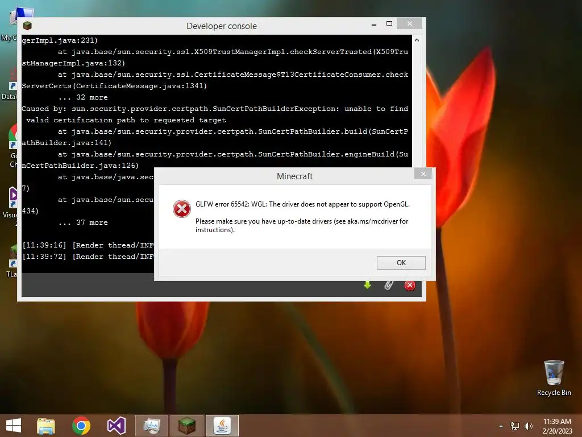
Task: Open File Explorer from the taskbar
Action: pyautogui.click(x=46, y=426)
